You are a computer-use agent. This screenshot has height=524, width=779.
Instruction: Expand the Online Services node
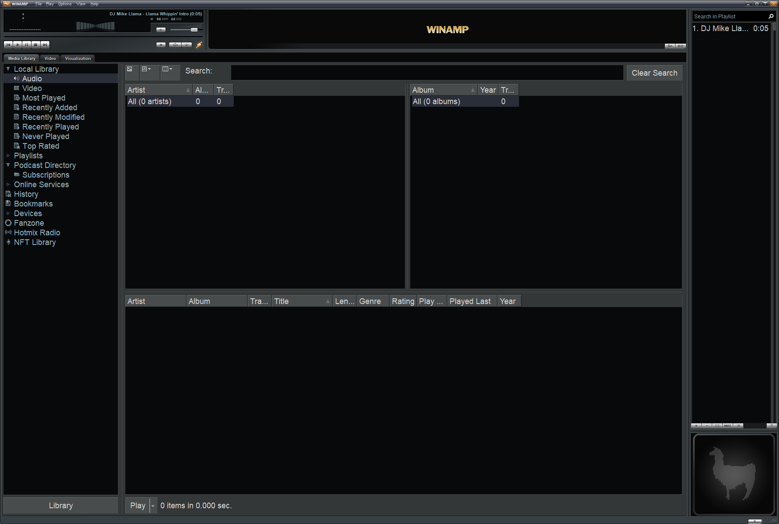8,184
